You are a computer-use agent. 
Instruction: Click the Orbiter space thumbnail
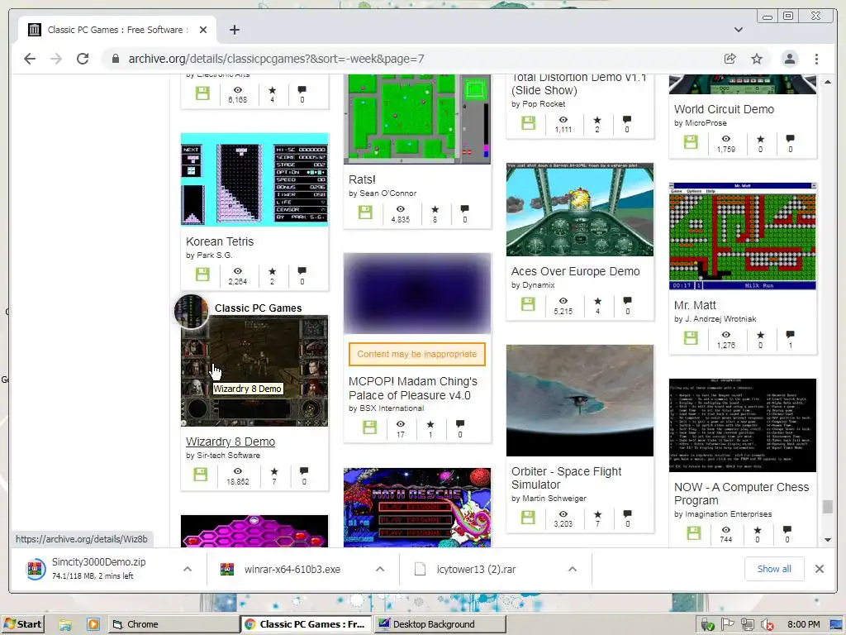(x=579, y=400)
